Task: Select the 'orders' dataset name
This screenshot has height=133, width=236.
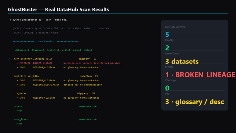Action: [x=18, y=107]
